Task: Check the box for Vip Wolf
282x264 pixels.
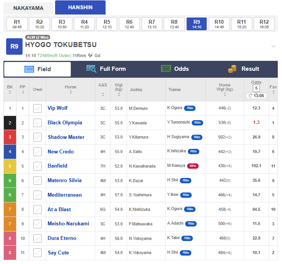Action: click(37, 108)
